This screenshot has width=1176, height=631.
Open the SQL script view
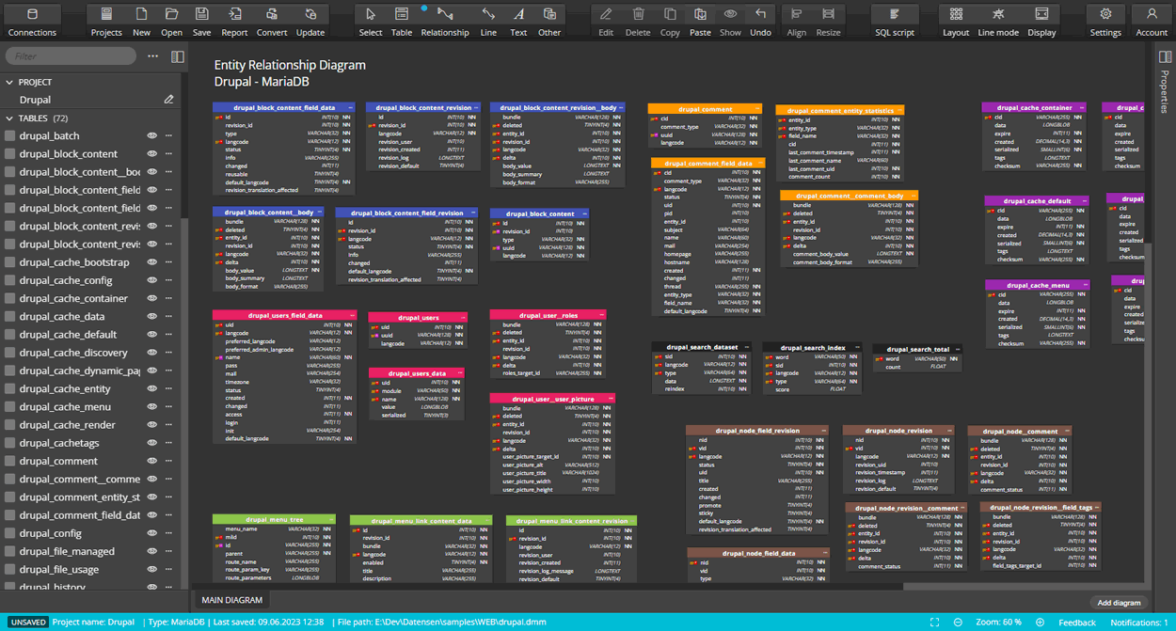click(x=895, y=22)
